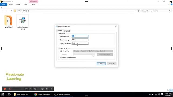Open Chrome taskbar item Thanks for downlo...
The height and width of the screenshot is (97, 173).
pos(43,95)
